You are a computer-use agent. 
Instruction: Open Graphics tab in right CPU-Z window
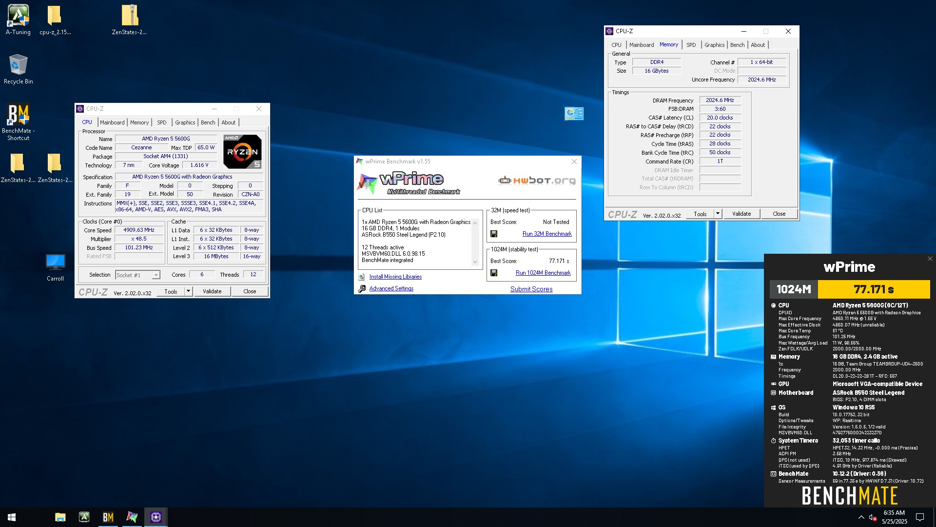pos(715,45)
